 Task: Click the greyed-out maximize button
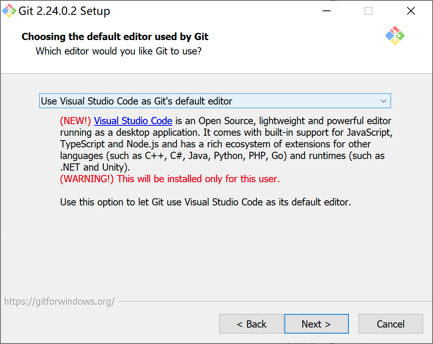369,11
